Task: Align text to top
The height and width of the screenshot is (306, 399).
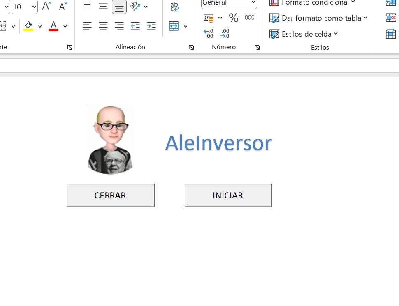Action: tap(87, 6)
